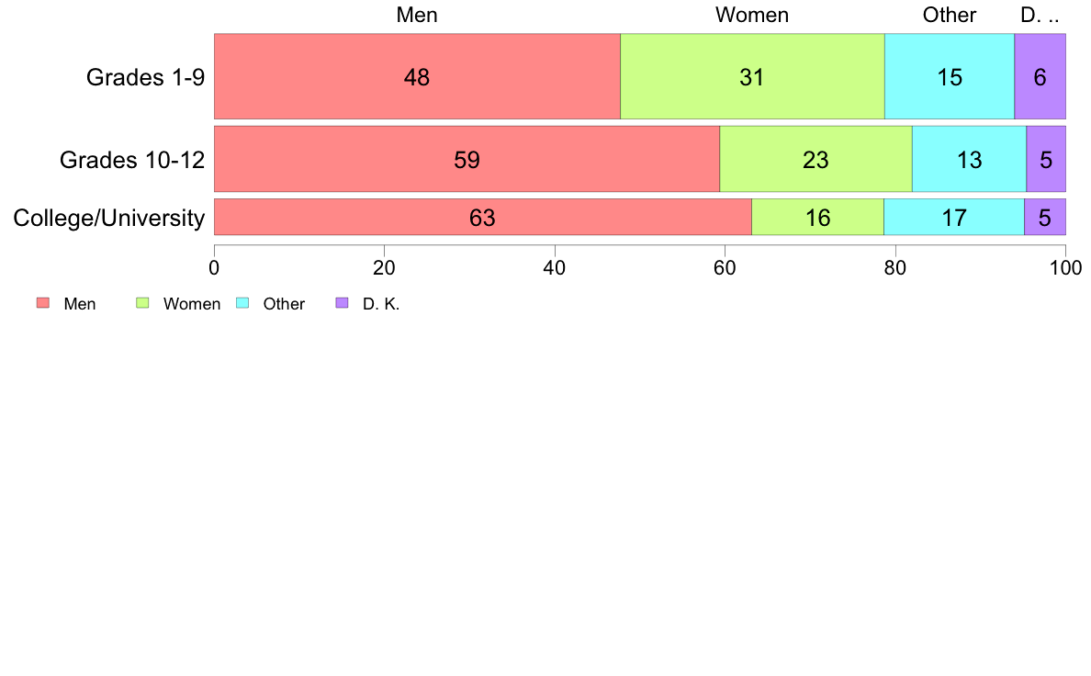The width and height of the screenshot is (1091, 676).
Task: Click the green Women legend swatch
Action: pyautogui.click(x=142, y=303)
